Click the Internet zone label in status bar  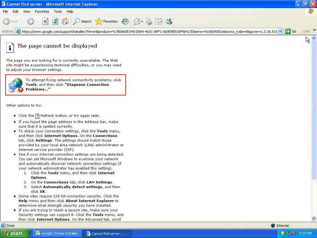click(282, 226)
